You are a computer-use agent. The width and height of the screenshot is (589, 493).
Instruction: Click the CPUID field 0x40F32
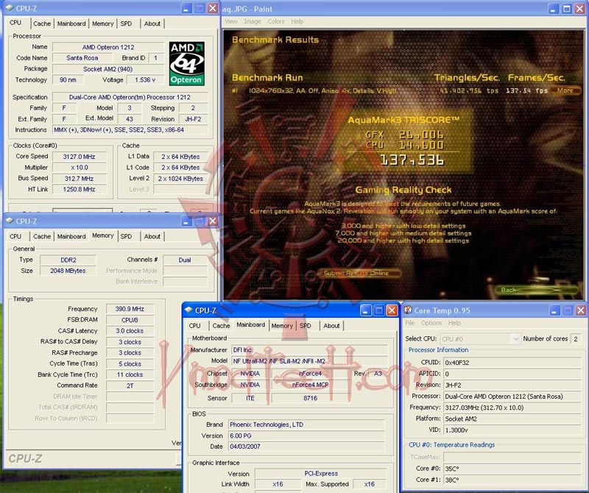tap(512, 363)
